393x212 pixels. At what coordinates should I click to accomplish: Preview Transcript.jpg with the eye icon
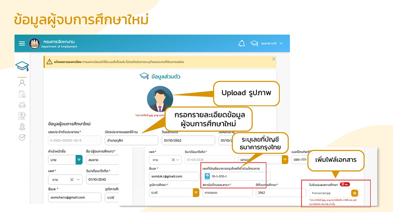click(354, 193)
